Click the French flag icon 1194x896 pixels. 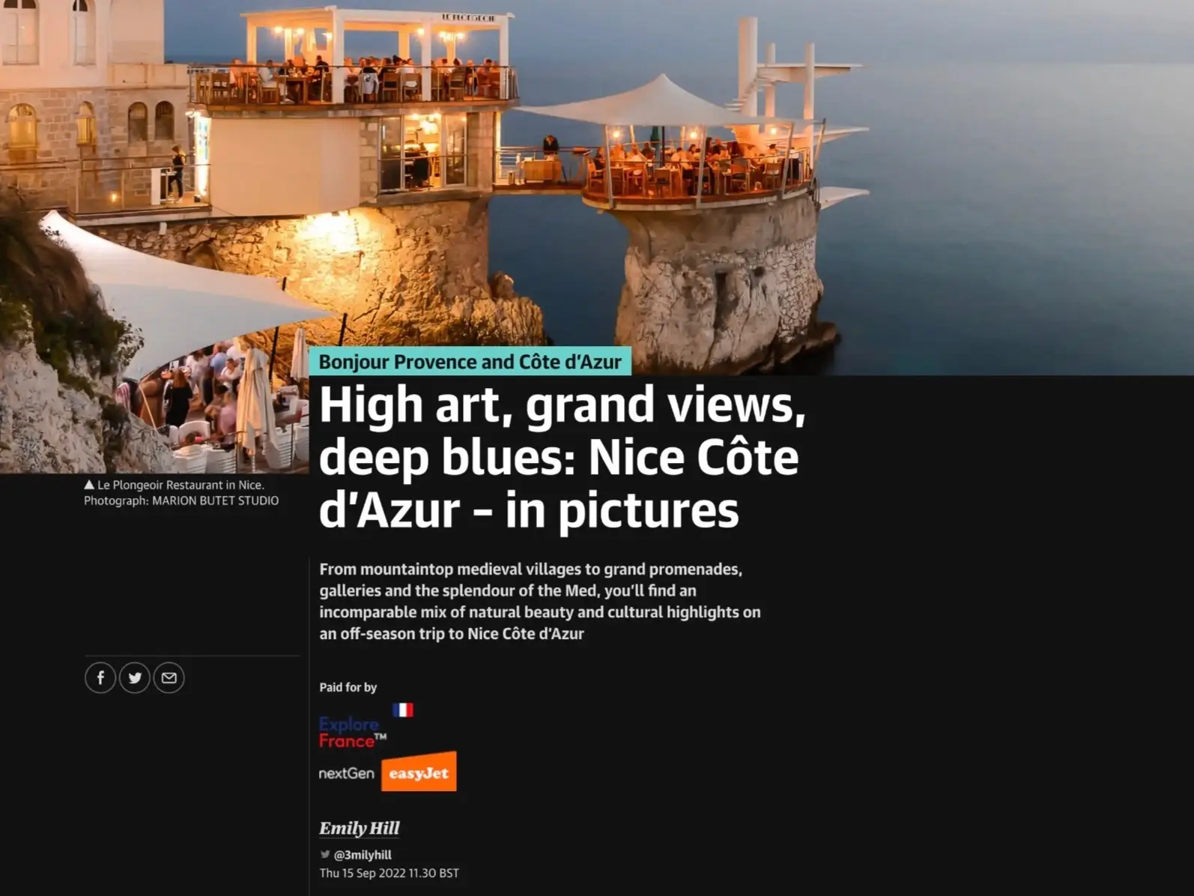click(403, 709)
